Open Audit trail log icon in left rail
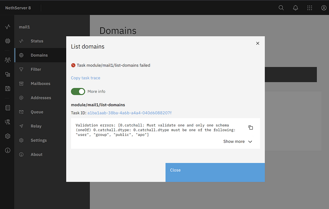 click(x=8, y=108)
